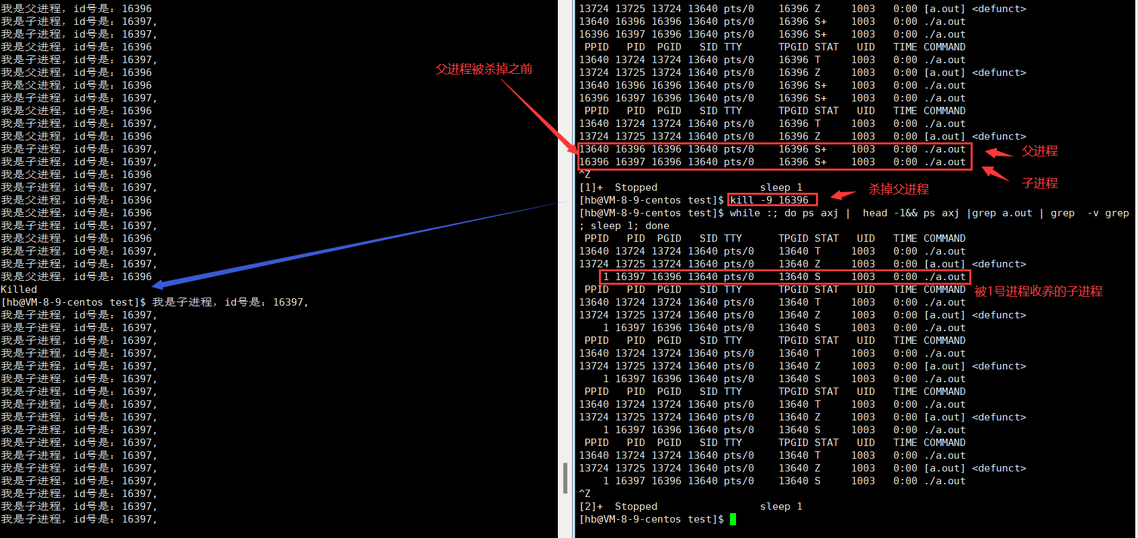Screen dimensions: 1138x538
Task: Click the parent-process line directly above "Killed"
Action: [x=77, y=277]
